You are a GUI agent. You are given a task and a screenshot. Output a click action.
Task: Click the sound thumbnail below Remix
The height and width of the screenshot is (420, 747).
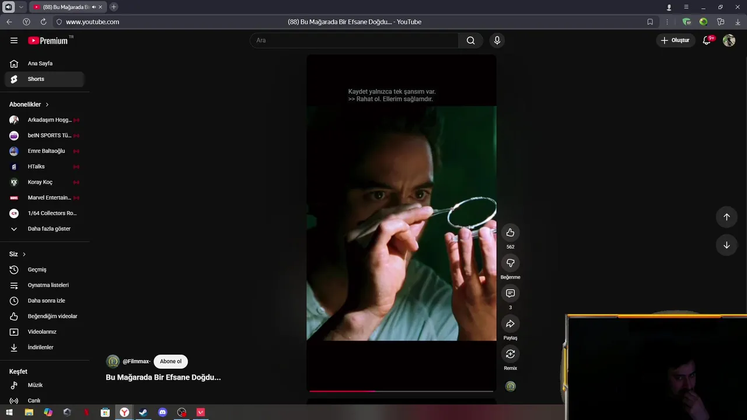coord(510,386)
